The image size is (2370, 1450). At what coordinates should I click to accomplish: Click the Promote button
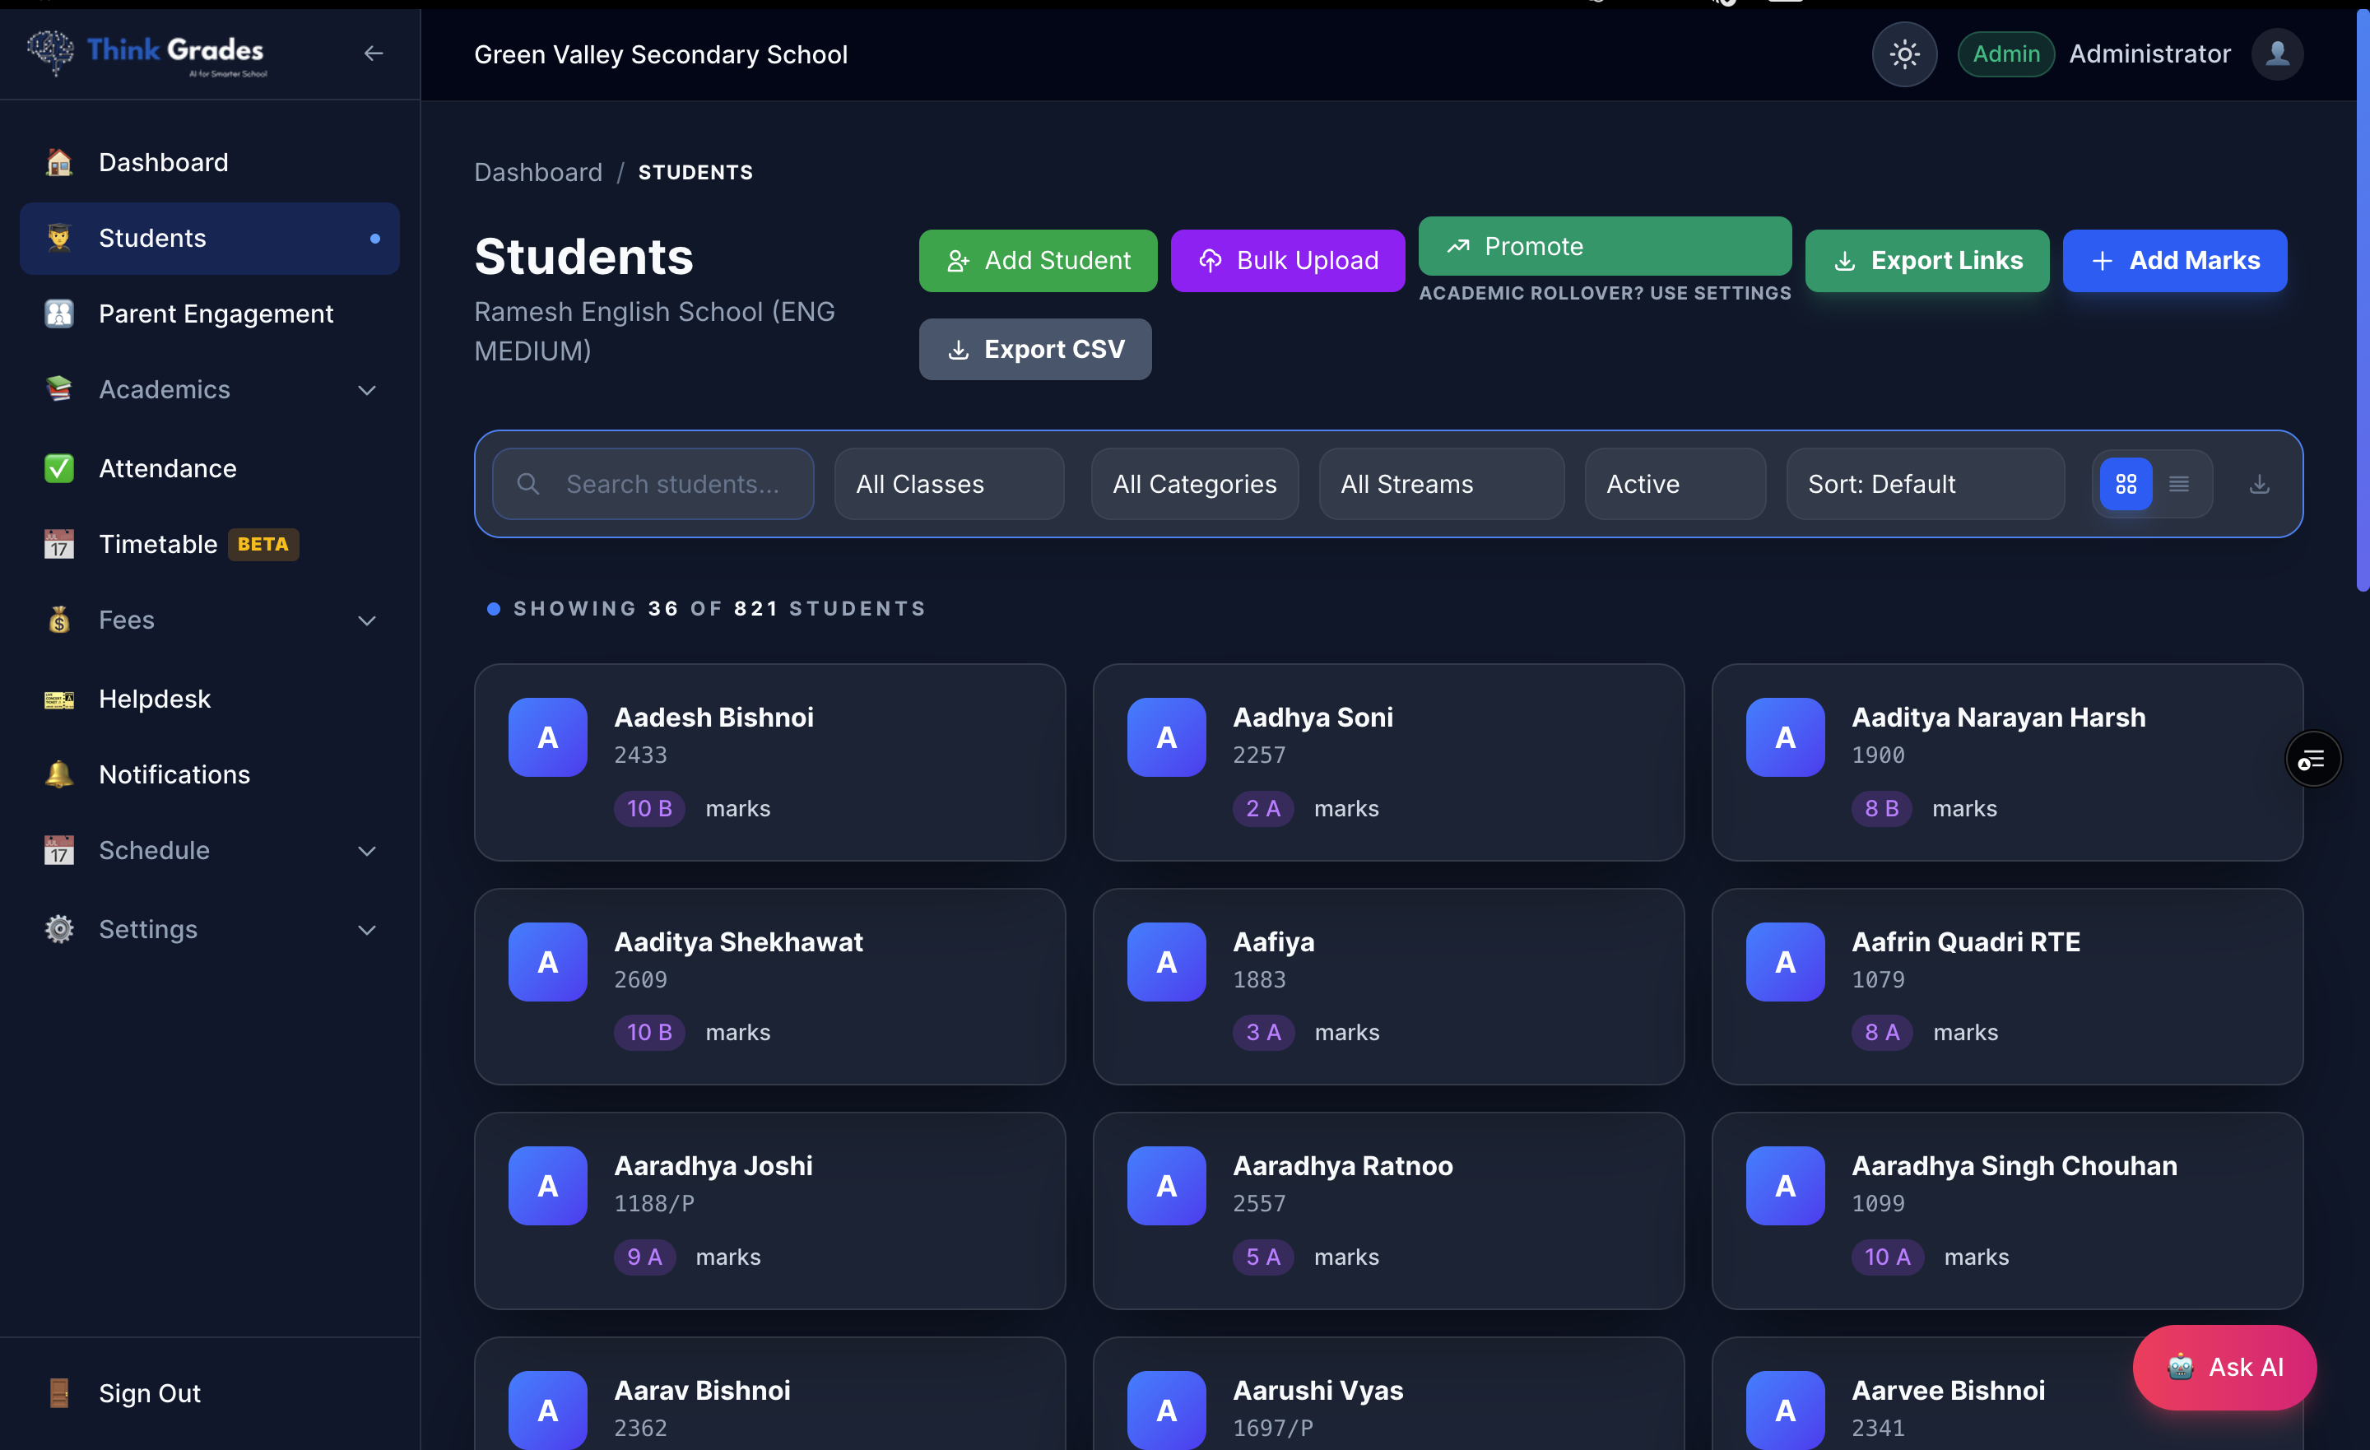click(x=1605, y=246)
